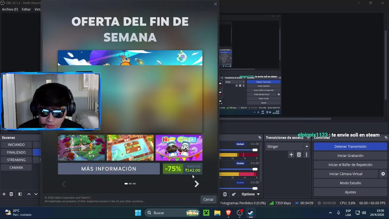The height and width of the screenshot is (219, 389).
Task: Toggle the Active audio badge
Action: pos(240,182)
